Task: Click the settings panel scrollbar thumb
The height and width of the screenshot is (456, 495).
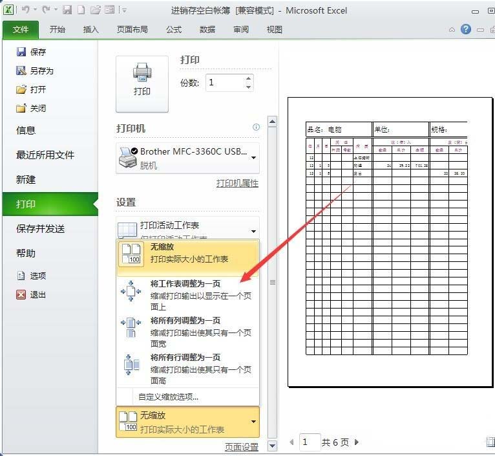Action: pos(273,282)
